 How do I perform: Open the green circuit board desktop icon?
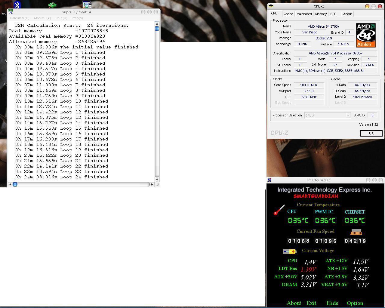coord(52,5)
